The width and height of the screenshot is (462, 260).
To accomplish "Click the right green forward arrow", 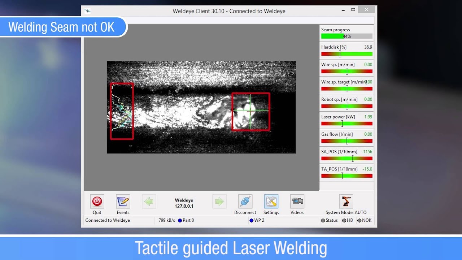I will (219, 201).
